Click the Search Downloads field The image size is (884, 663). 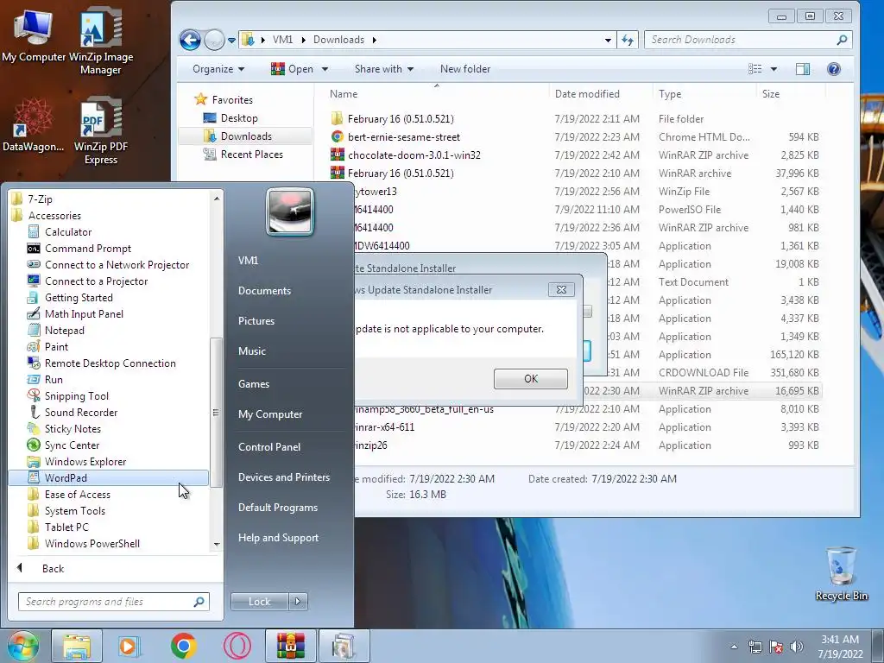tap(748, 40)
